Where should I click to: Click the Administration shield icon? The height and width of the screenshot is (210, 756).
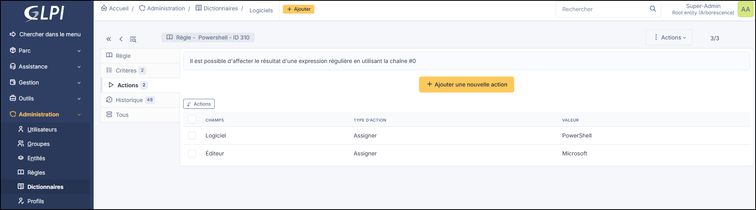coord(13,114)
